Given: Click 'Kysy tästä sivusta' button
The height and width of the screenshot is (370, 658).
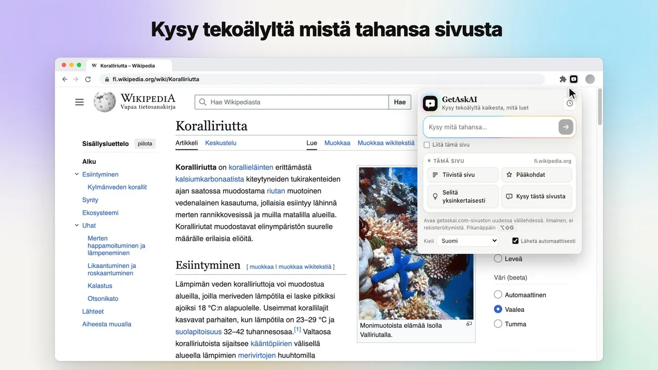Looking at the screenshot, I should coord(537,196).
